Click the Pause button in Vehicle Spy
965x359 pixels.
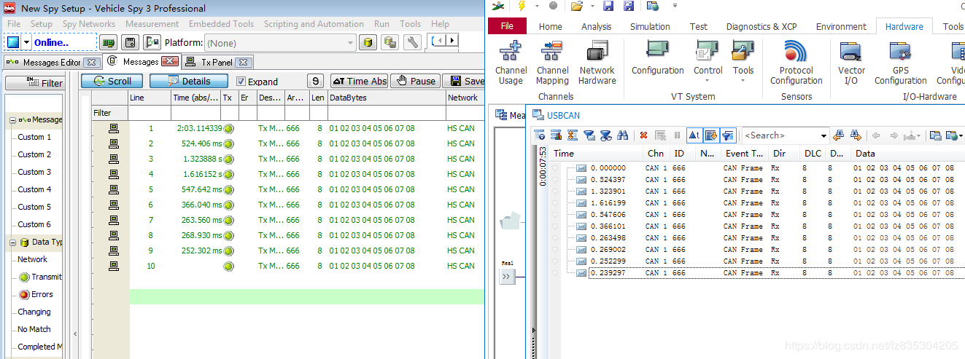coord(414,81)
